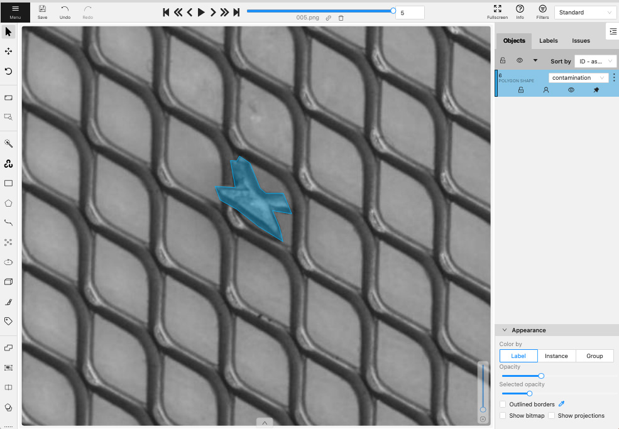The image size is (619, 429).
Task: Change contamination label dropdown
Action: tap(578, 78)
